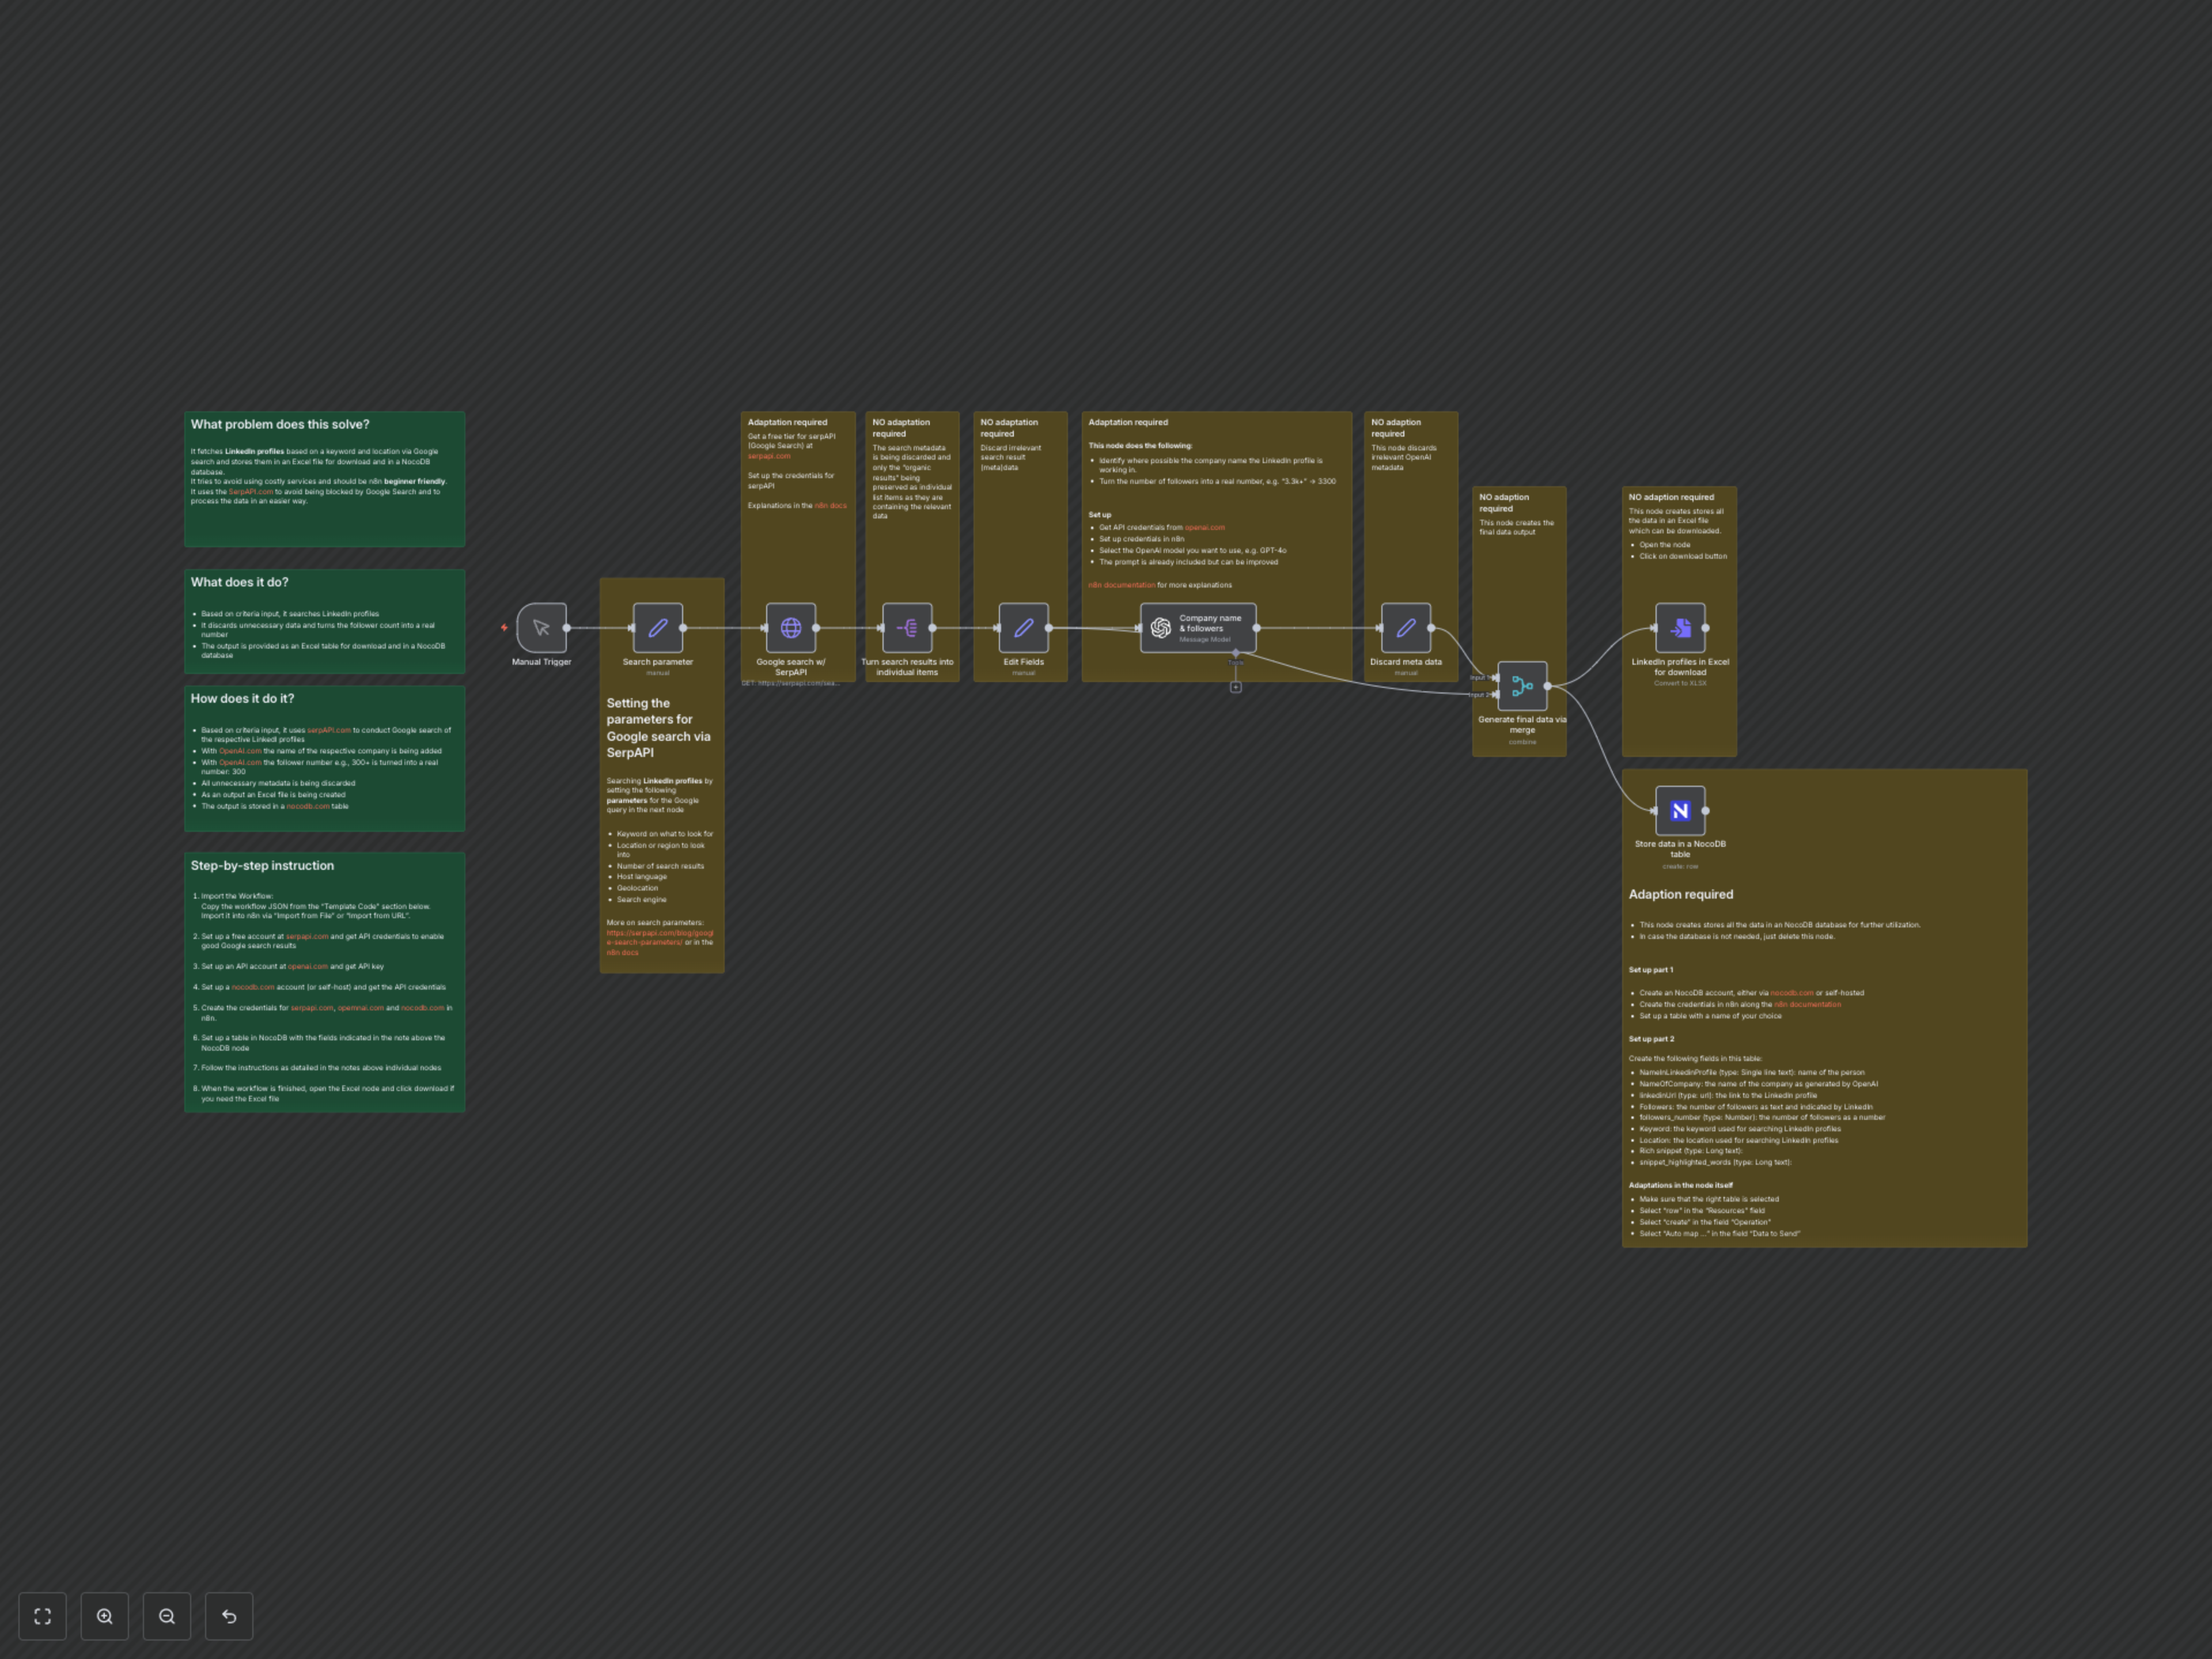Click the Store data in NocoDB node icon
The height and width of the screenshot is (1659, 2212).
point(1680,811)
